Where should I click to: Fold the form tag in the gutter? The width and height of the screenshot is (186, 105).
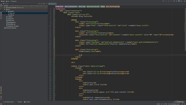[55, 20]
